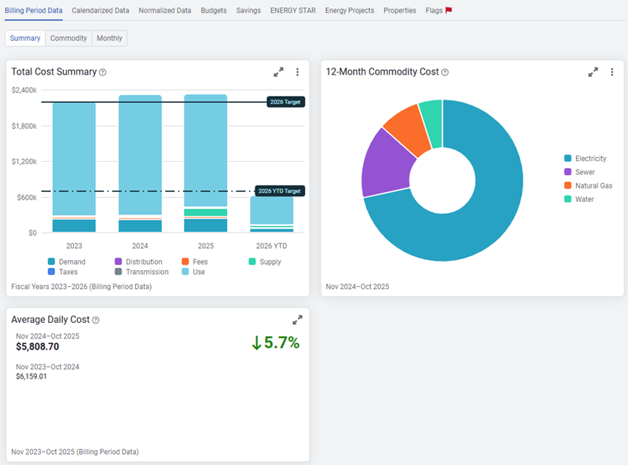Click the 2026 Target line label

pyautogui.click(x=285, y=102)
